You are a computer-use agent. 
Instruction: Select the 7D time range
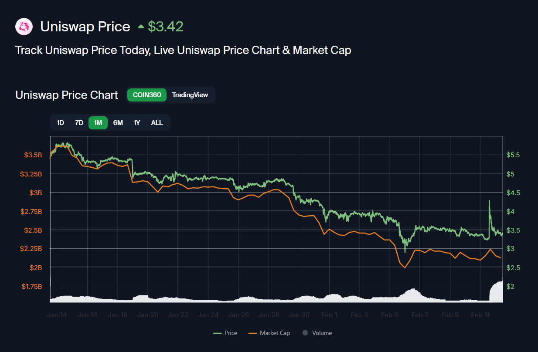tap(79, 123)
